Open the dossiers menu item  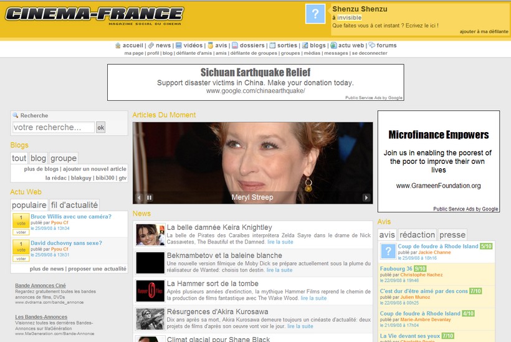pyautogui.click(x=252, y=45)
